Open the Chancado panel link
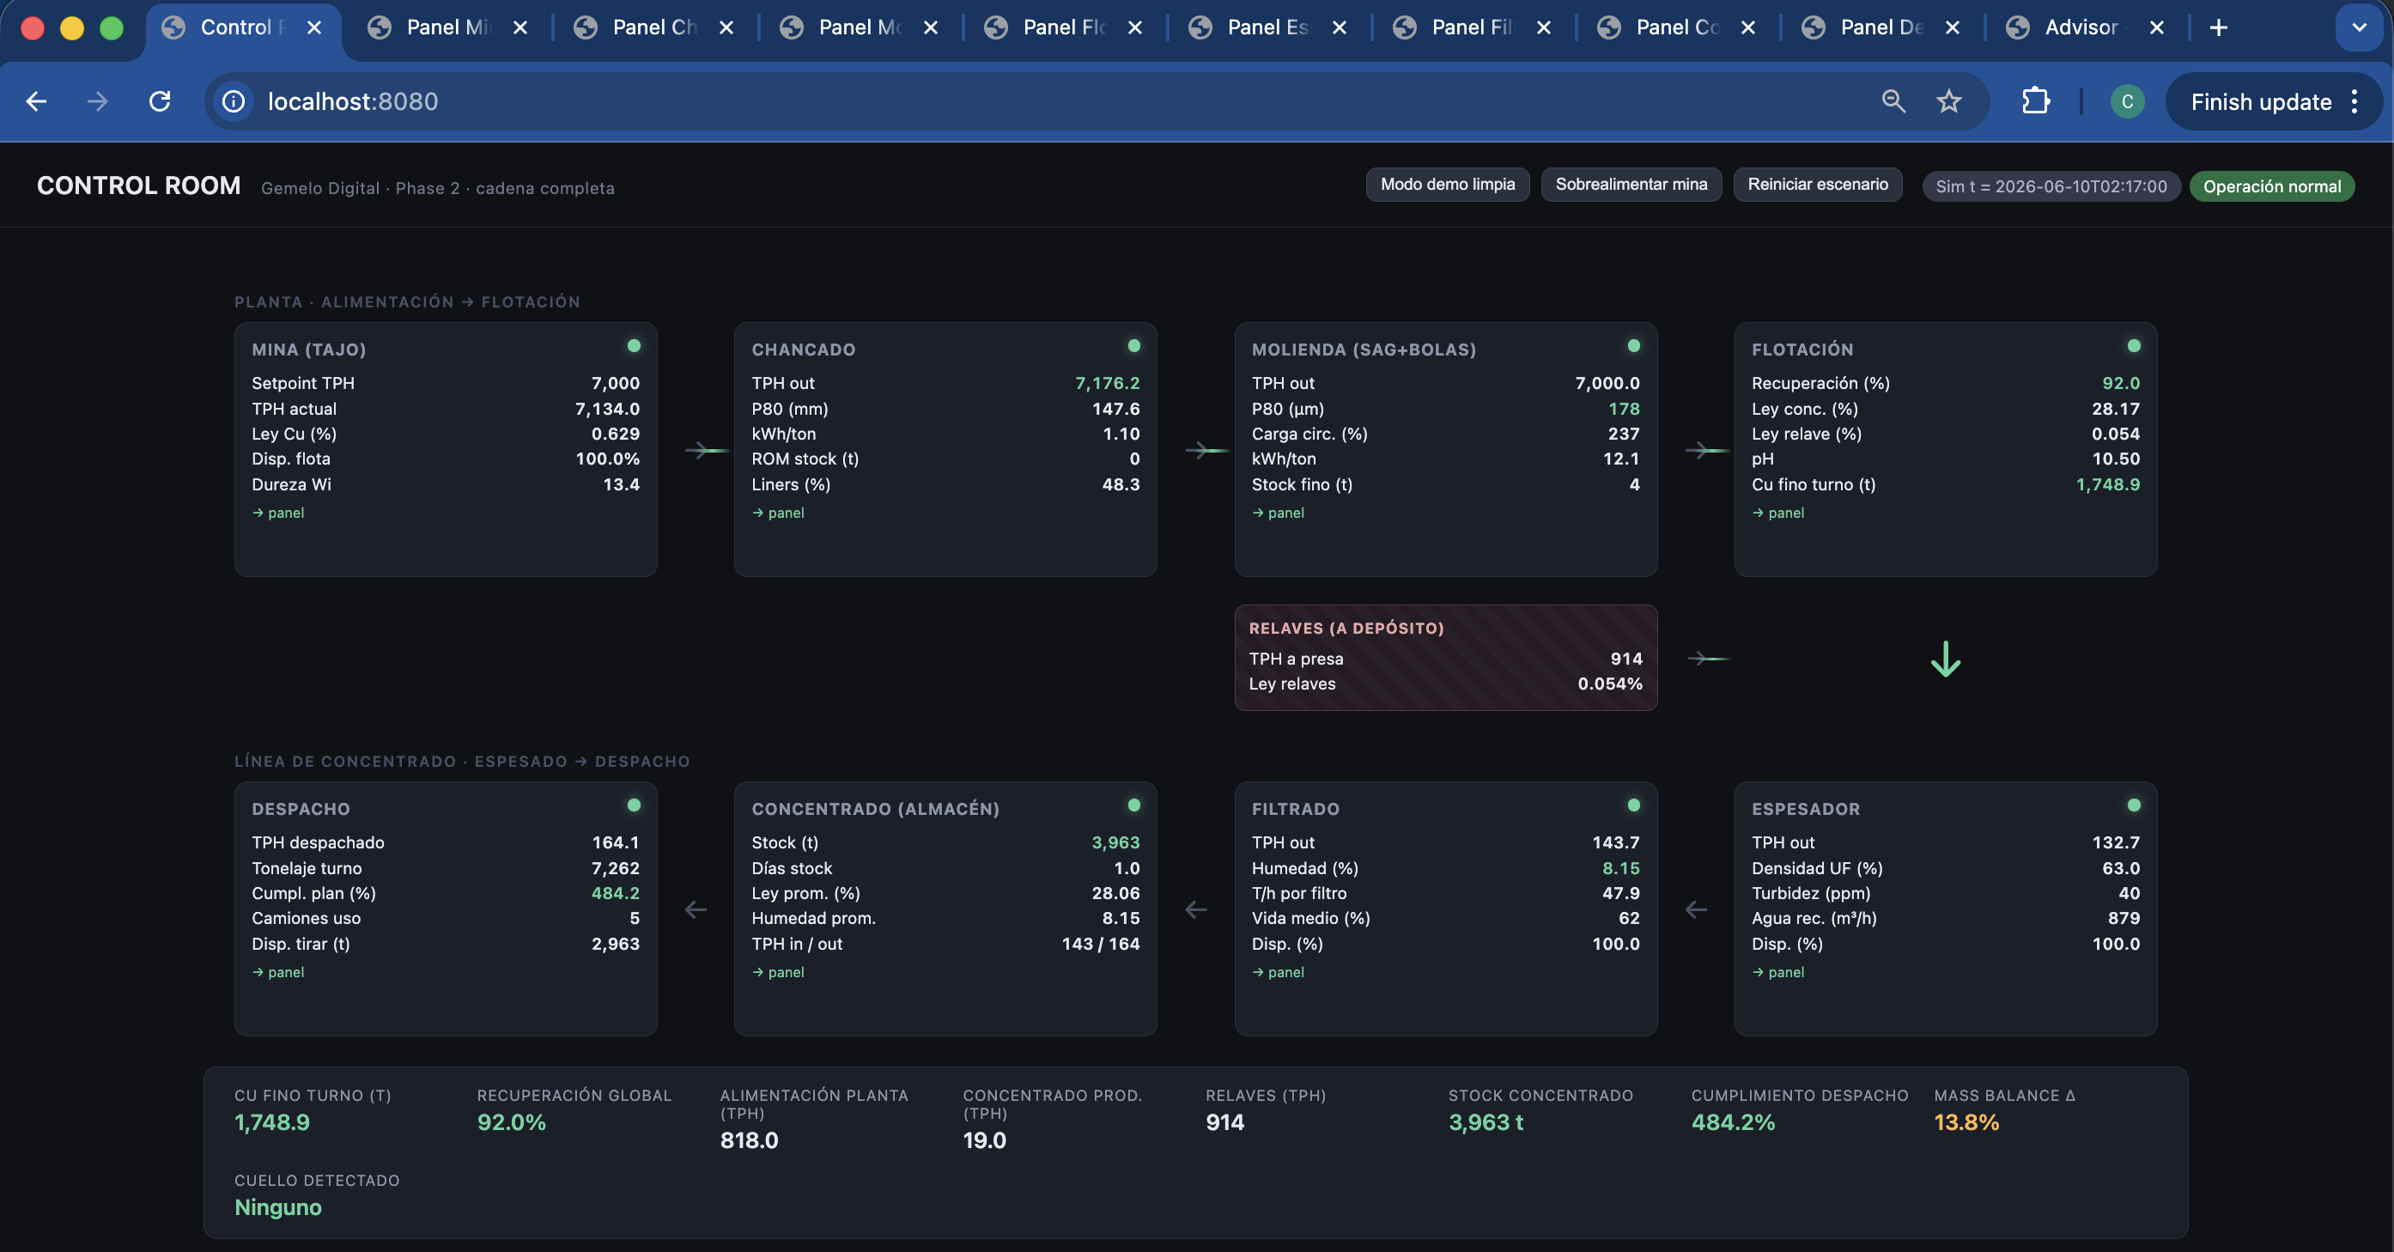Image resolution: width=2394 pixels, height=1252 pixels. tap(778, 512)
